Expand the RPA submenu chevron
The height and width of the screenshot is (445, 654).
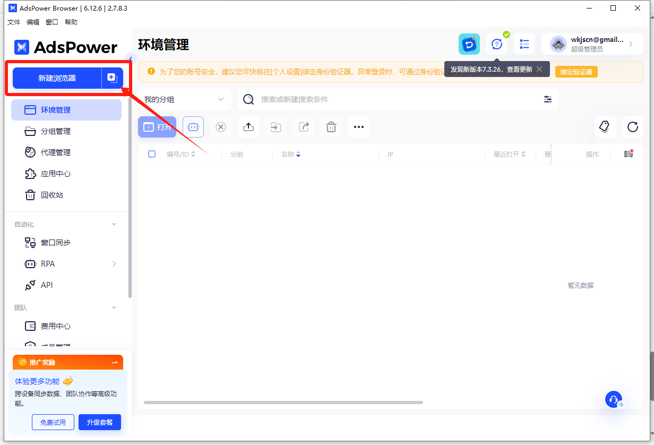(x=114, y=264)
